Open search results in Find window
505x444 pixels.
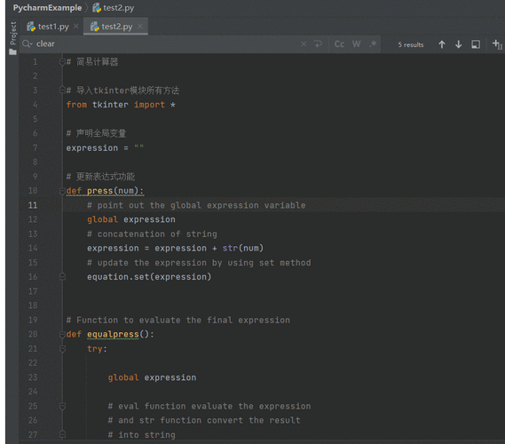click(x=476, y=44)
